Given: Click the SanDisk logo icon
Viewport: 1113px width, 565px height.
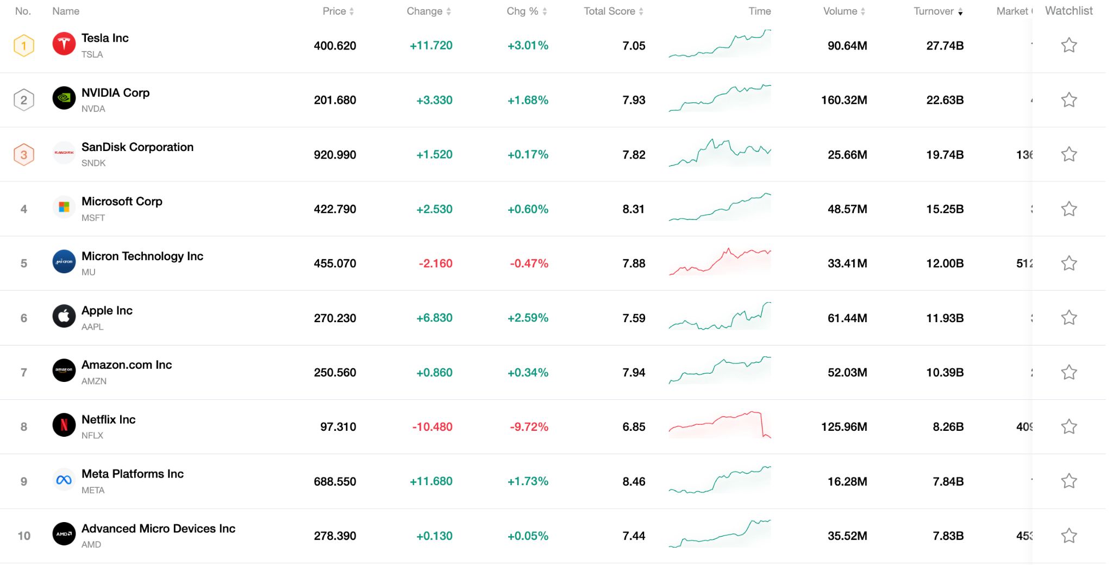Looking at the screenshot, I should (x=64, y=154).
